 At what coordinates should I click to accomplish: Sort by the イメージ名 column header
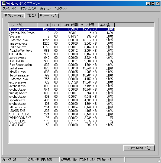23,25
